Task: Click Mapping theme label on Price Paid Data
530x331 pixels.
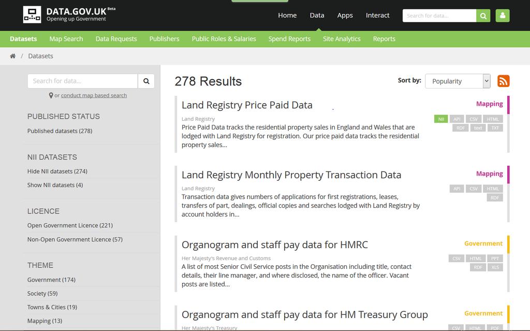Action: (490, 104)
